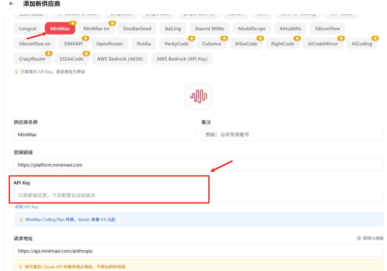Screen dimensions: 387x271
Task: Pick the DouBaoSeed provider preset
Action: pos(137,29)
